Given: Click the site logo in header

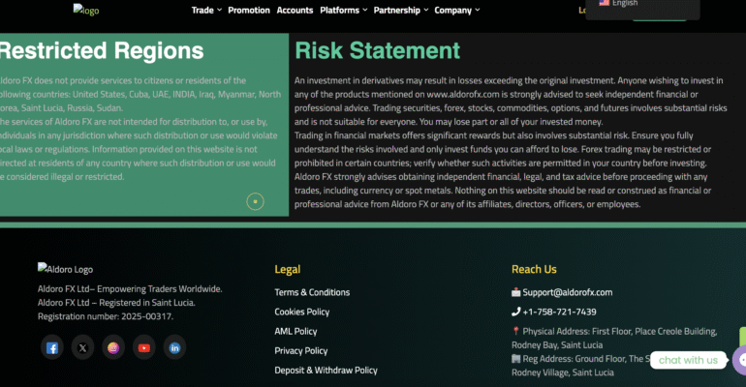Looking at the screenshot, I should click(86, 11).
